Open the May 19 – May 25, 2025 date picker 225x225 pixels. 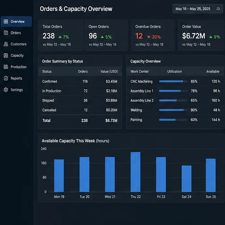click(x=198, y=9)
